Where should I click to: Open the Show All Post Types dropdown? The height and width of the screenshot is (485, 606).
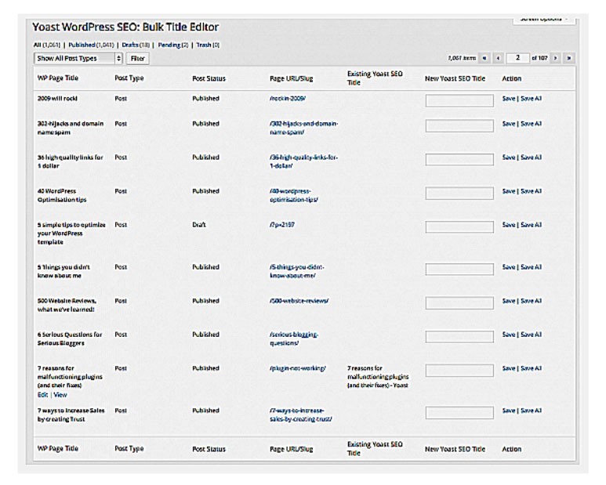coord(78,58)
